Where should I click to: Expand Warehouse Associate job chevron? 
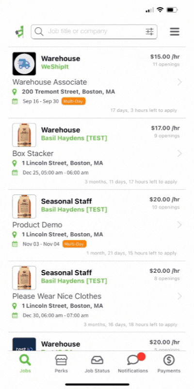(x=179, y=82)
